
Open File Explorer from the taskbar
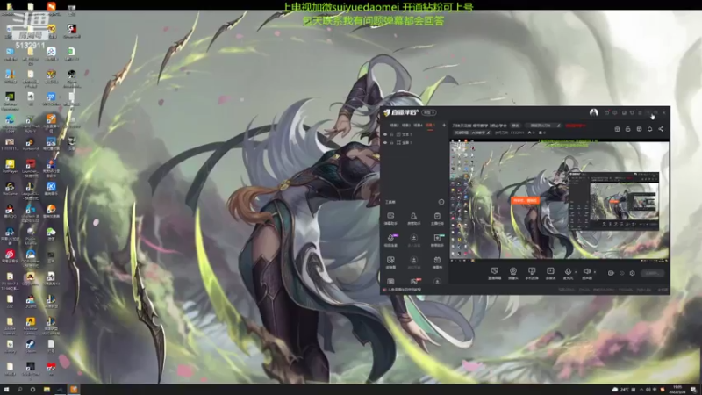pyautogui.click(x=47, y=390)
